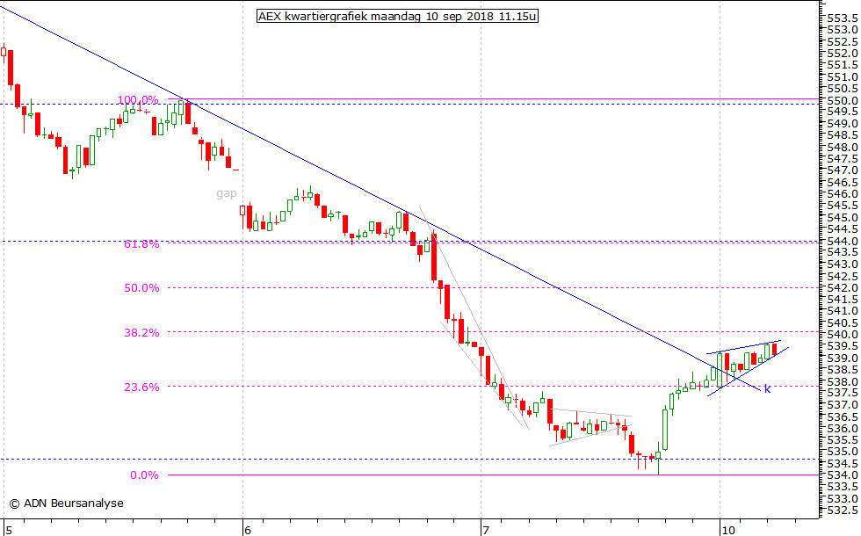Click the '23.6%' Fibonacci label
This screenshot has height=536, width=861.
click(x=141, y=388)
